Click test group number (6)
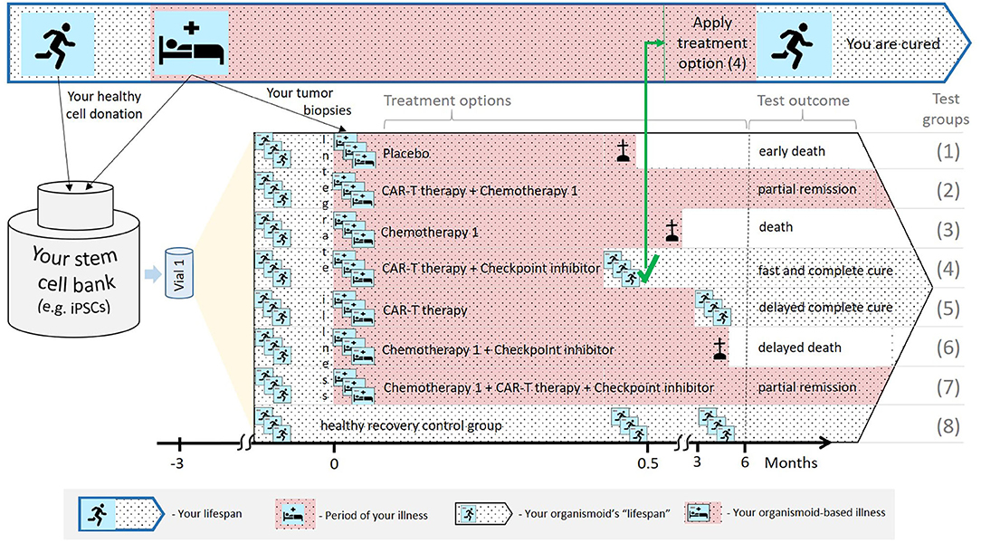Viewport: 981px width, 543px height. [x=948, y=348]
